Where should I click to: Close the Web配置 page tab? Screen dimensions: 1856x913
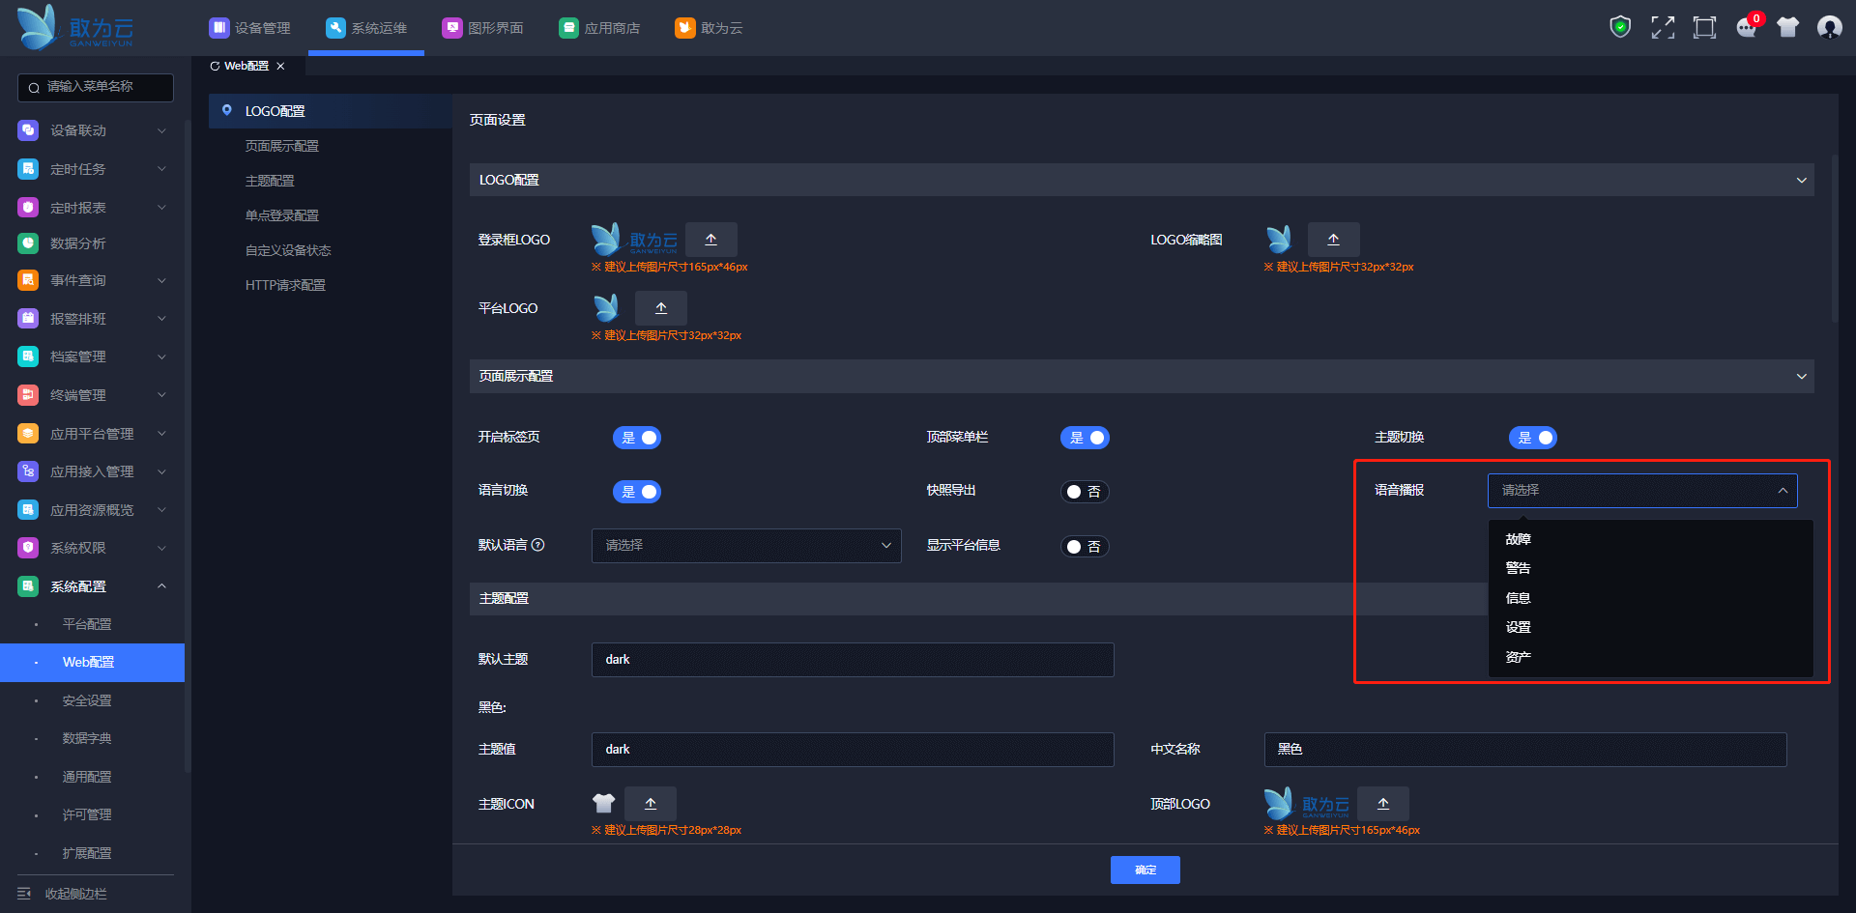(x=280, y=67)
